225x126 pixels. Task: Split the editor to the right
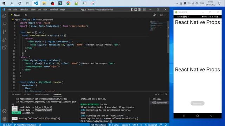click(x=161, y=15)
